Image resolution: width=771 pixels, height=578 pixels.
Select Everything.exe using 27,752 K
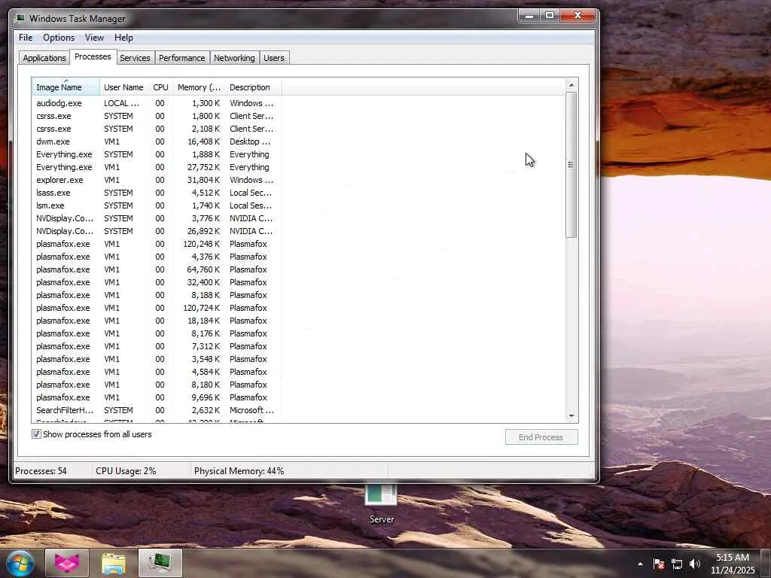point(157,167)
